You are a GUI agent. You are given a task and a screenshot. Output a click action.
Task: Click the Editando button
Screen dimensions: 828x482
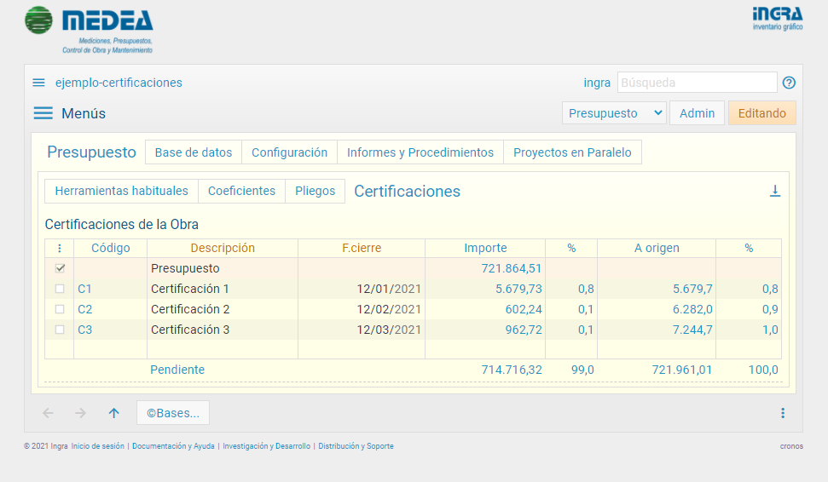pyautogui.click(x=761, y=113)
